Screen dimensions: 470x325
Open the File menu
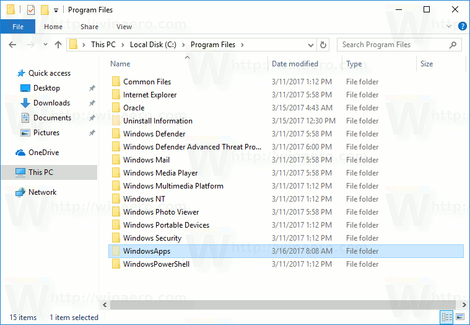click(x=18, y=27)
